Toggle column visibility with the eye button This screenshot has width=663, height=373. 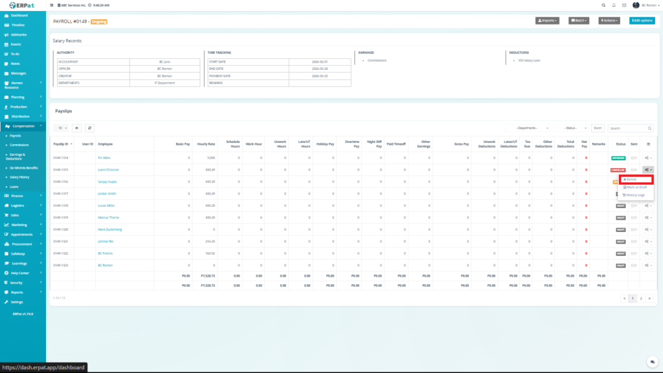click(76, 128)
